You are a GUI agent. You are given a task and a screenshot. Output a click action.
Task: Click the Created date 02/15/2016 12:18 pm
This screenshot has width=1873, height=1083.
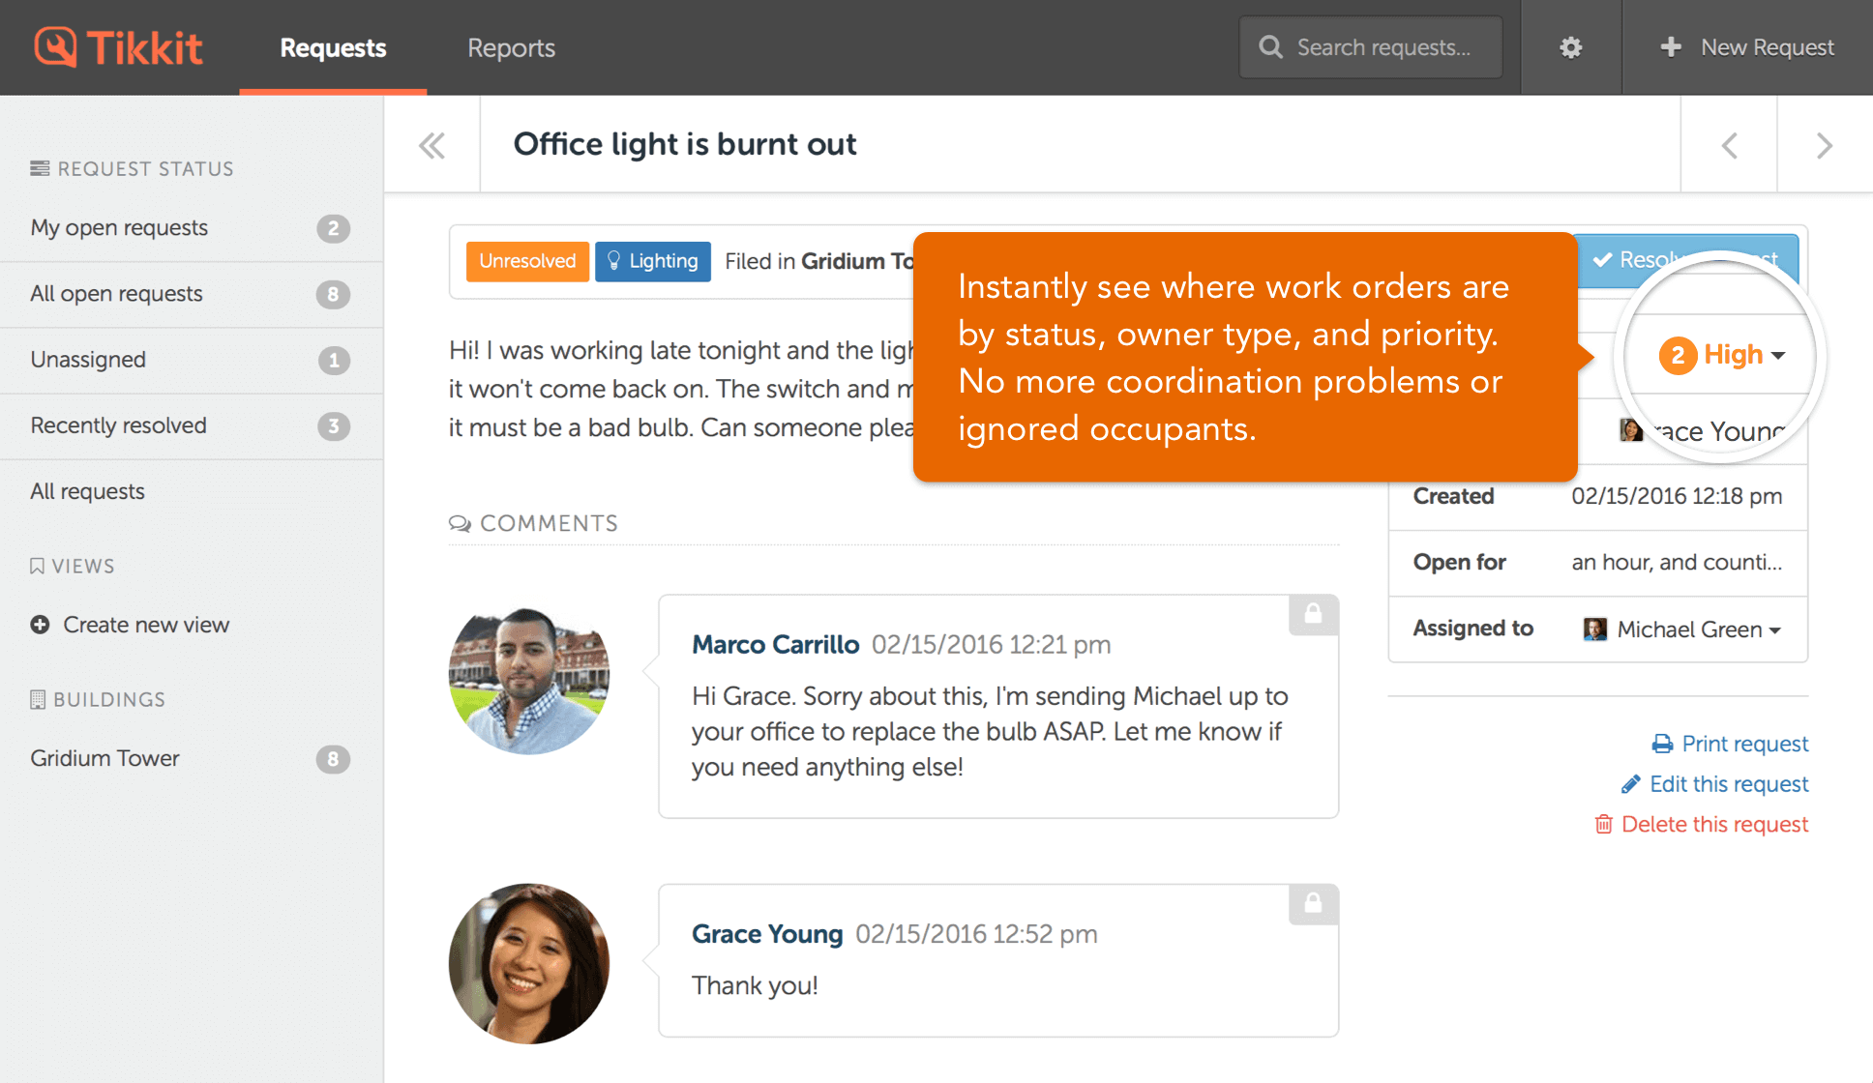1677,496
